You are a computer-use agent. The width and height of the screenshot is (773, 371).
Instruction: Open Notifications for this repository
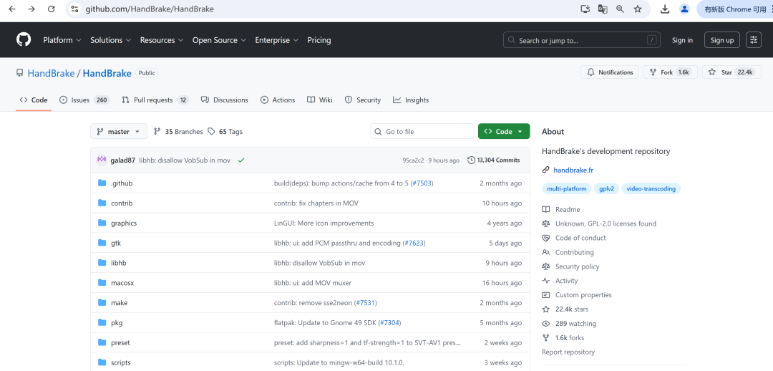610,72
